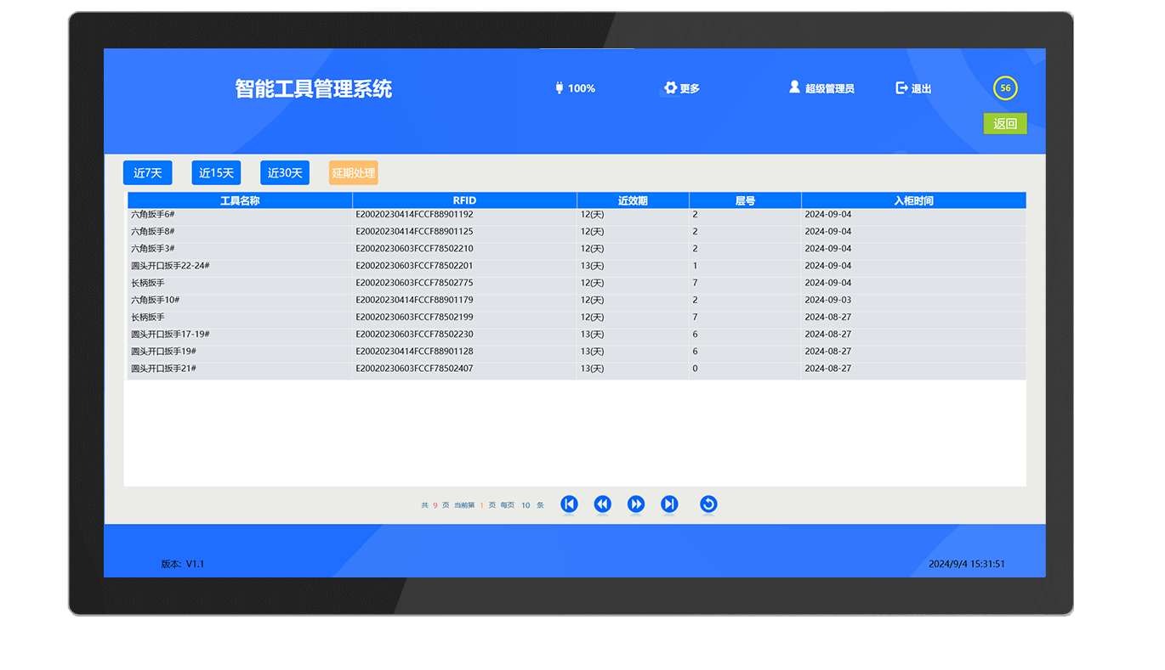
Task: Advance to the next page of results
Action: coord(635,504)
